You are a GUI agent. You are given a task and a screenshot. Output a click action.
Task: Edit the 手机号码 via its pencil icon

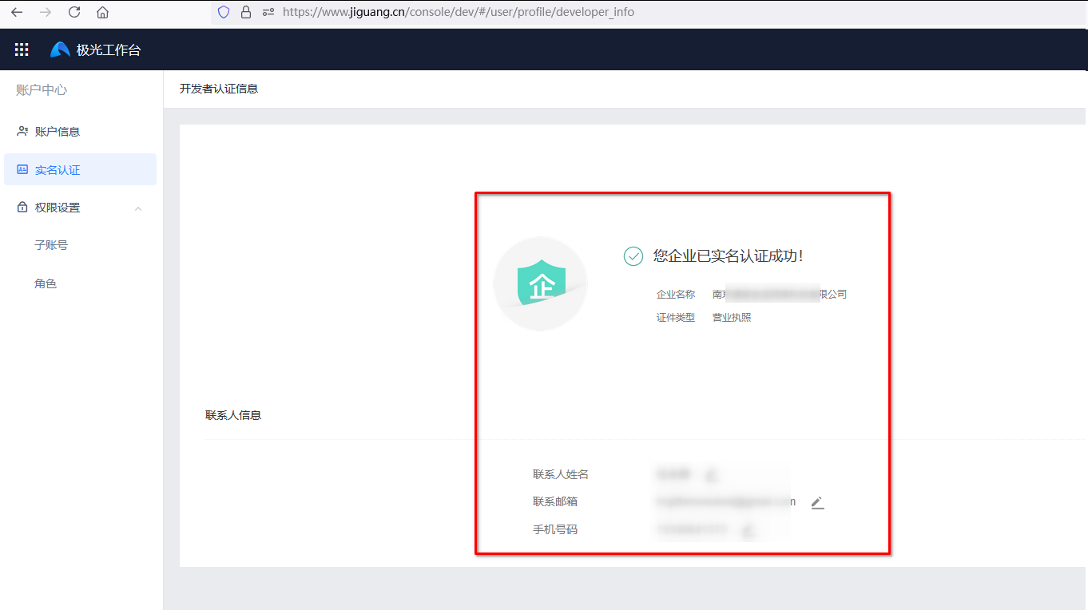coord(748,529)
